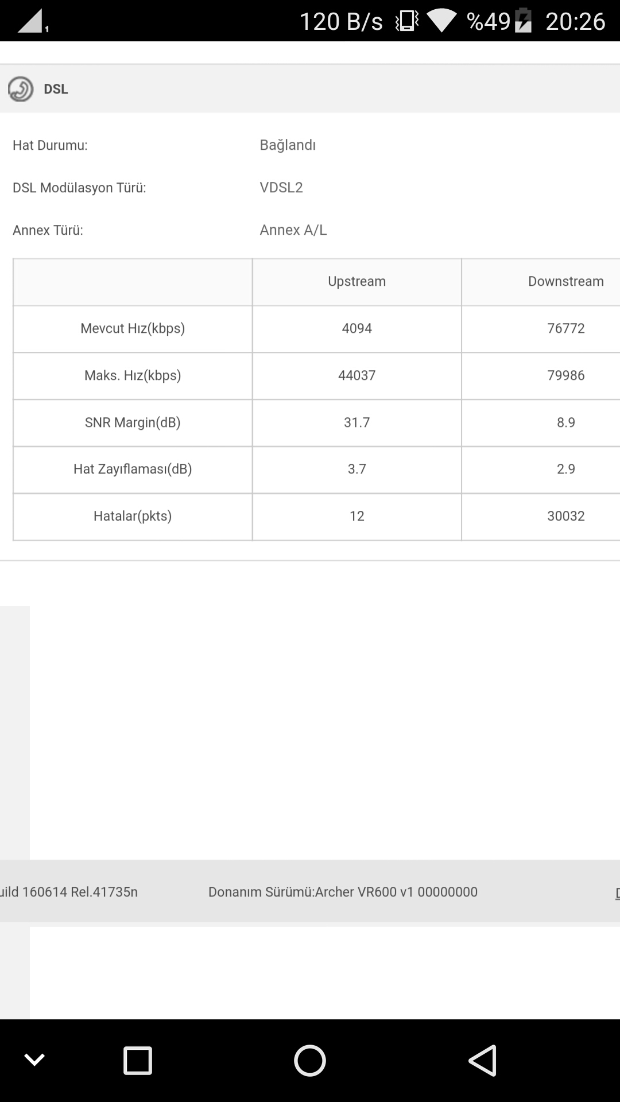Tap the Android back navigation button
The height and width of the screenshot is (1102, 620).
pyautogui.click(x=483, y=1060)
